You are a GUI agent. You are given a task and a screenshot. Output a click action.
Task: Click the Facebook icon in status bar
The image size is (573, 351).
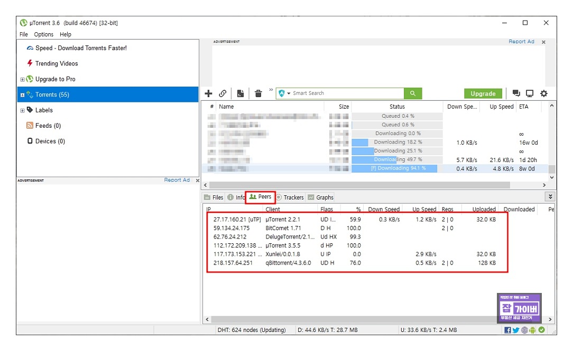[507, 330]
